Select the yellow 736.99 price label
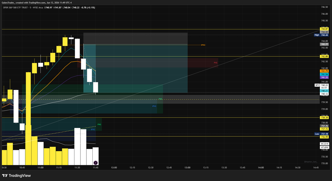The height and width of the screenshot is (181, 332). click(325, 137)
